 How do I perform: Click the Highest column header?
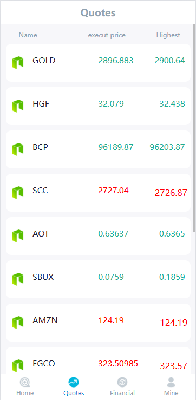pyautogui.click(x=168, y=35)
